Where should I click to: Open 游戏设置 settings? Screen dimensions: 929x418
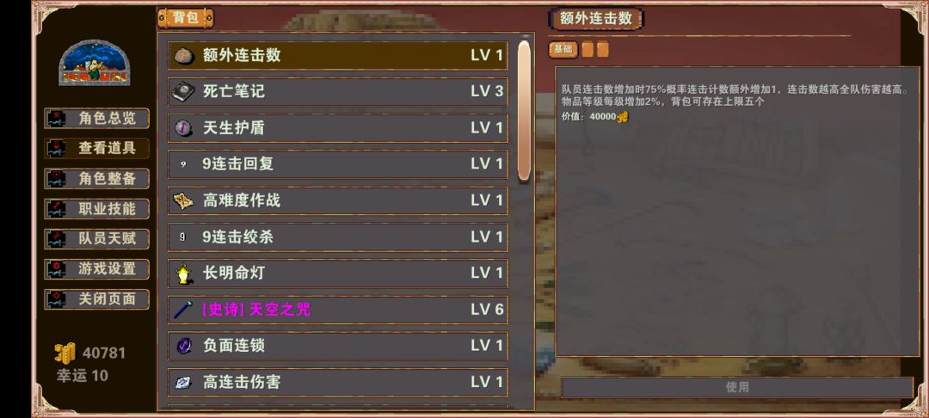97,269
